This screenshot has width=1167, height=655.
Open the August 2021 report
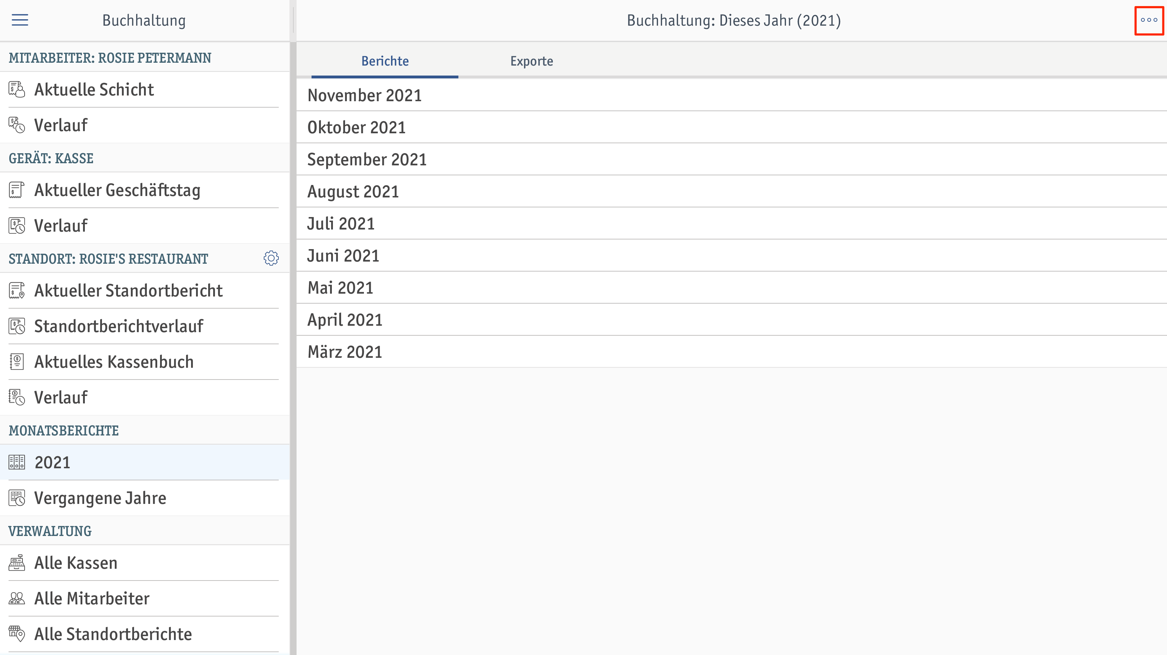coord(732,192)
